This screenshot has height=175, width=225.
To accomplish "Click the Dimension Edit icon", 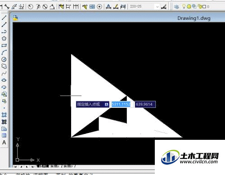I will tap(108, 6).
